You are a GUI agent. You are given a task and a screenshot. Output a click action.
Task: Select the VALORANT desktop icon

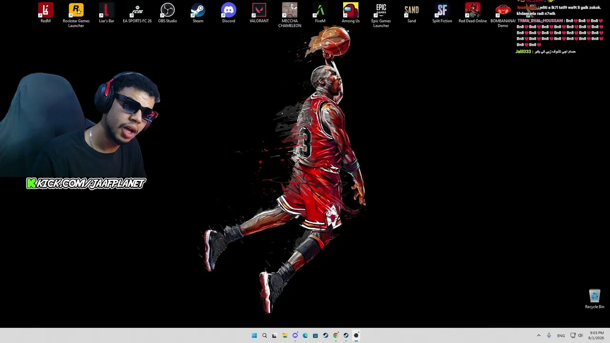coord(259,13)
